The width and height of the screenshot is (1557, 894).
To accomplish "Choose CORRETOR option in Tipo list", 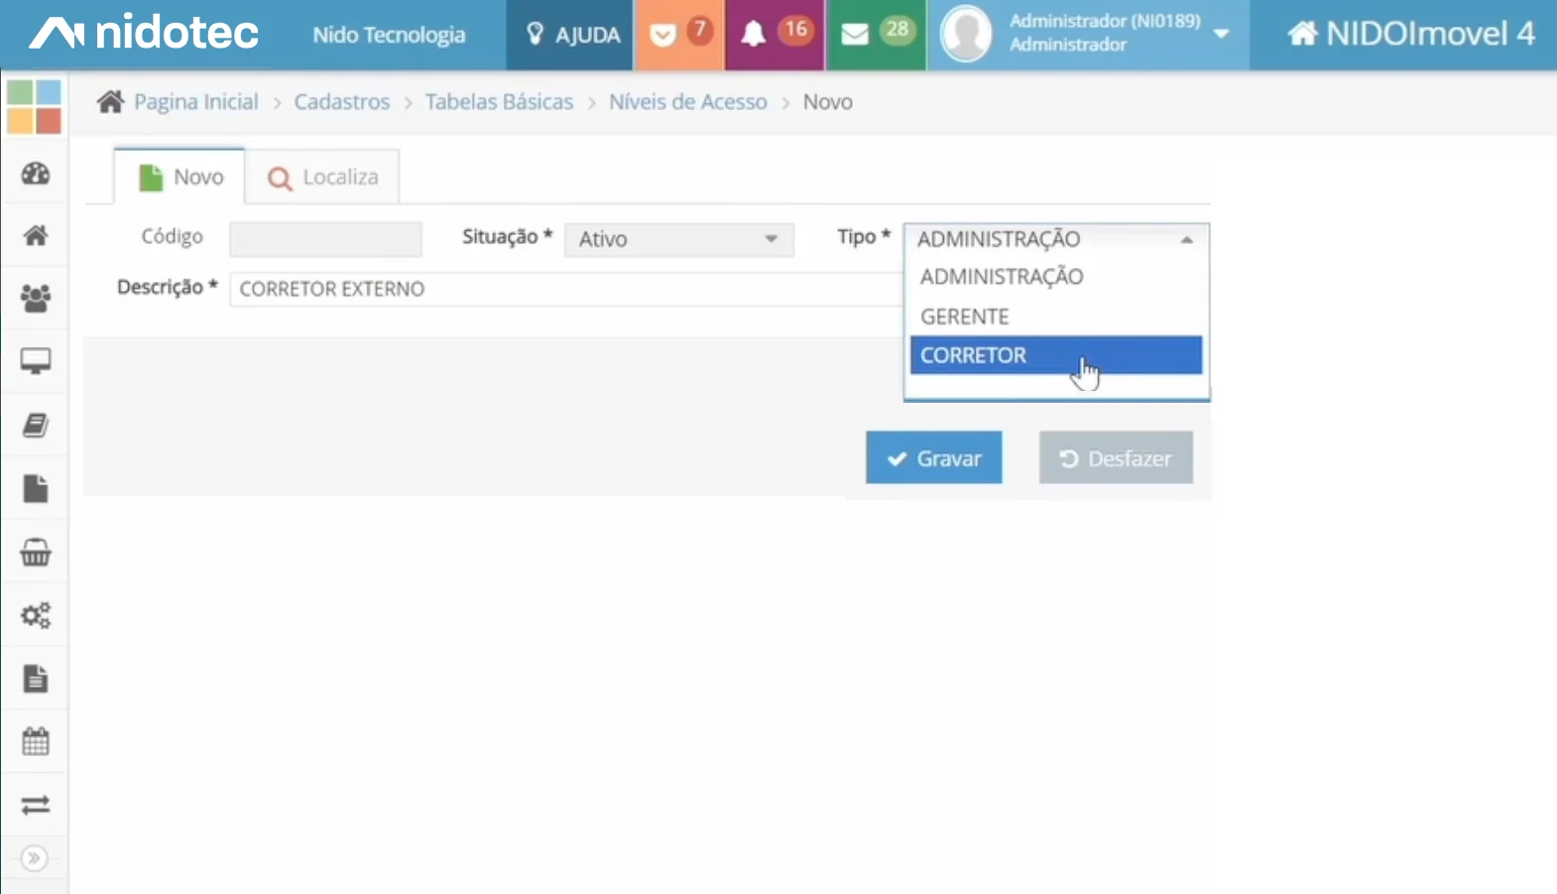I will tap(1056, 355).
